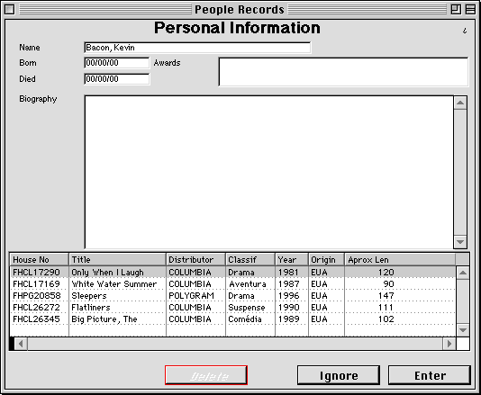Select the Flatliners row in list

pyautogui.click(x=233, y=308)
